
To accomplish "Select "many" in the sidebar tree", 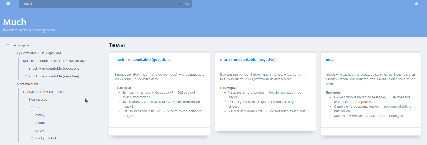I will (40, 115).
